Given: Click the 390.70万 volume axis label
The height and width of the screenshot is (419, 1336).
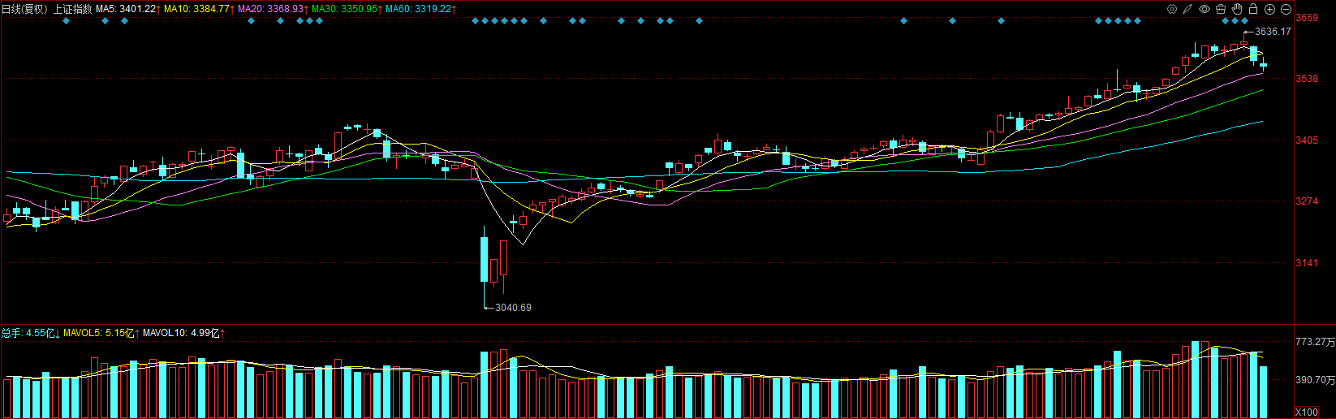Looking at the screenshot, I should pyautogui.click(x=1315, y=380).
